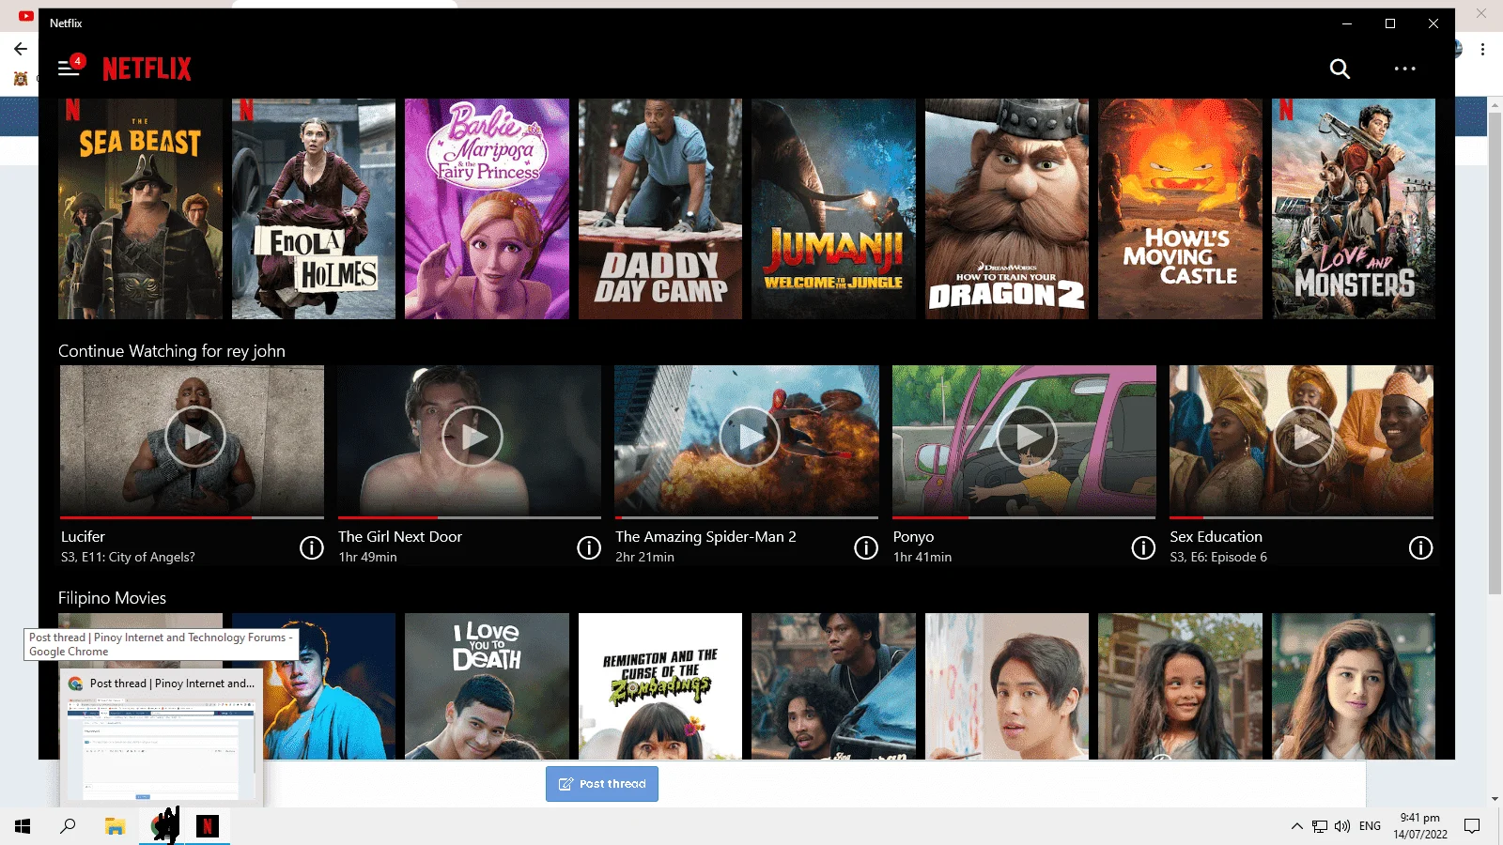The image size is (1503, 845).
Task: Click Chrome's back arrow behind Netflix
Action: point(21,49)
